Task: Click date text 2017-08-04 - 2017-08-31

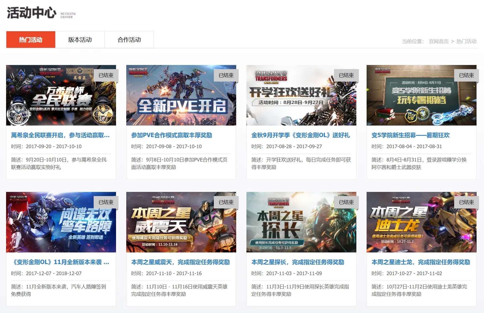Action: coord(414,147)
